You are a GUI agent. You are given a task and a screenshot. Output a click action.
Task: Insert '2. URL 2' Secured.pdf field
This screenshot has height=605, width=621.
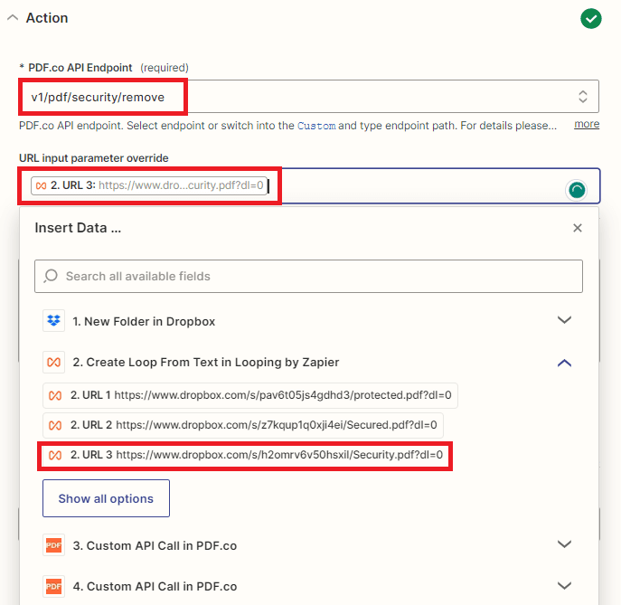click(243, 425)
